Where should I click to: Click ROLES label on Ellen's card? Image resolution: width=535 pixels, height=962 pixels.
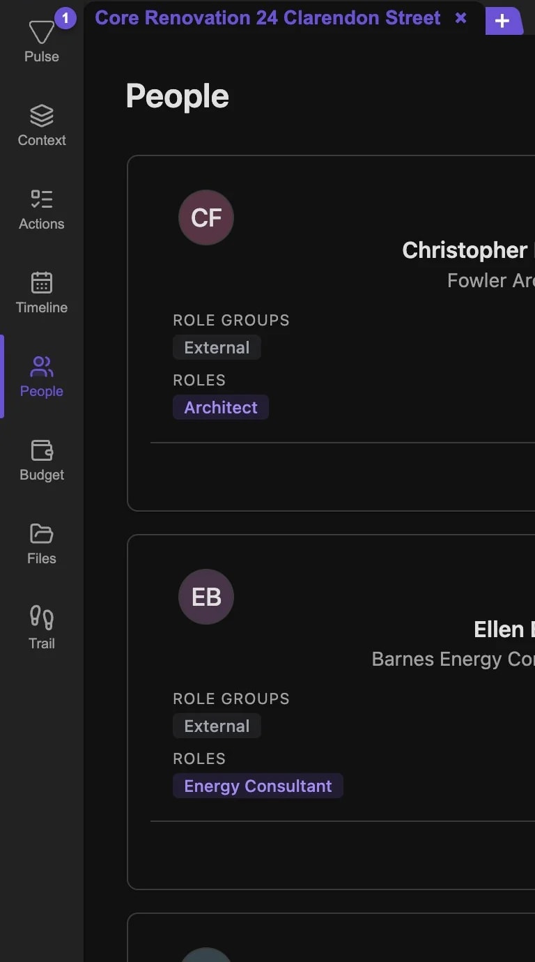pos(199,758)
